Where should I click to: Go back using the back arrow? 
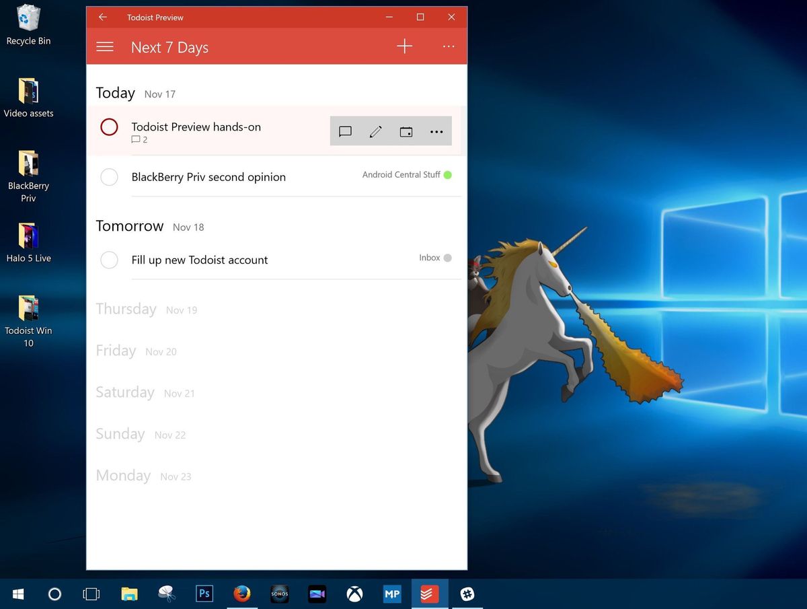(102, 17)
